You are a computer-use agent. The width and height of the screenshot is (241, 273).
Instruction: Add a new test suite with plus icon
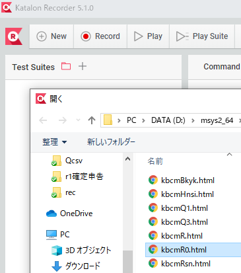pos(83,66)
